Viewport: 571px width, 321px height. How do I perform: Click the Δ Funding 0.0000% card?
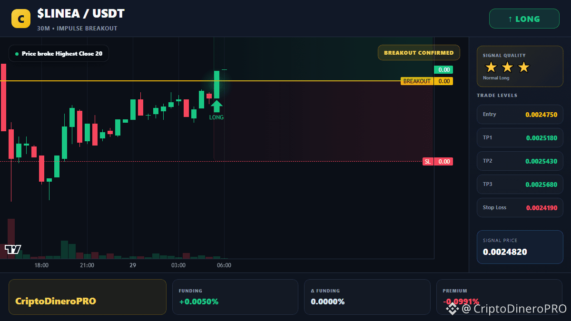click(367, 297)
